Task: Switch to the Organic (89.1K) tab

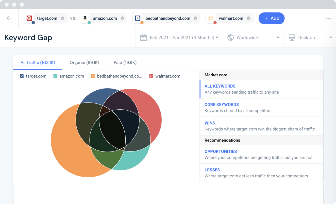Action: pos(84,62)
